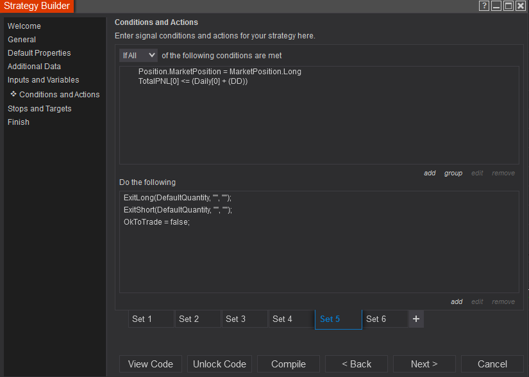The image size is (529, 377).
Task: Click group link under conditions list
Action: pyautogui.click(x=453, y=173)
